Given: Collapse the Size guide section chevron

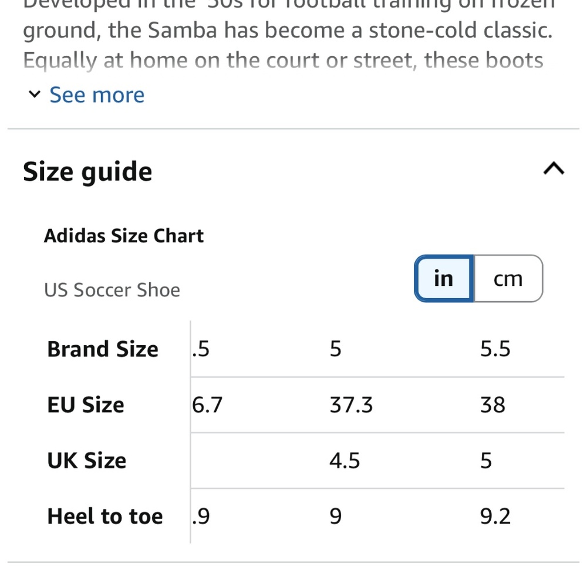Looking at the screenshot, I should pos(554,168).
